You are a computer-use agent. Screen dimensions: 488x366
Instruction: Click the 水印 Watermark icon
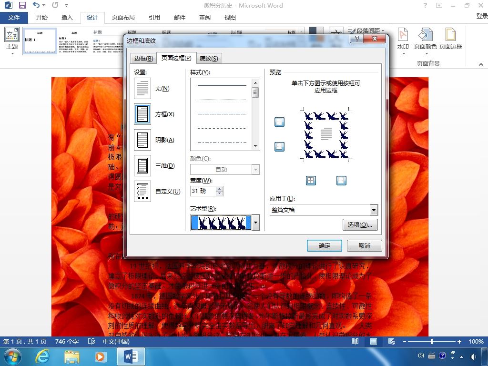click(x=403, y=41)
